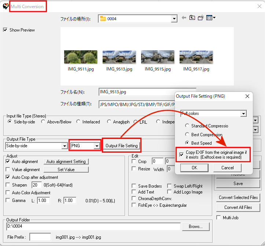Enable Auto Color Adjustment checkbox
The image size is (265, 246).
pyautogui.click(x=8, y=192)
